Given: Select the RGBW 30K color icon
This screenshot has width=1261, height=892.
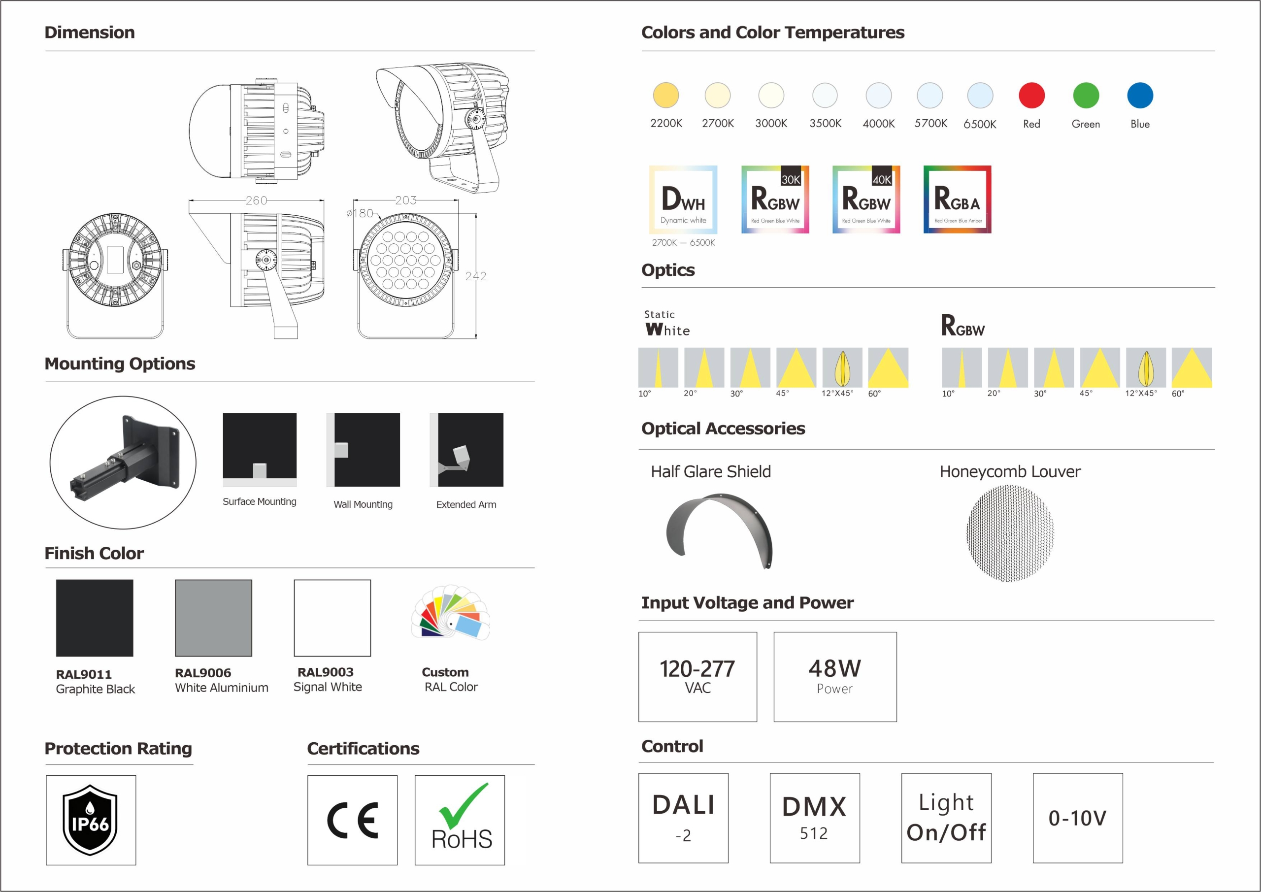Looking at the screenshot, I should click(x=775, y=200).
